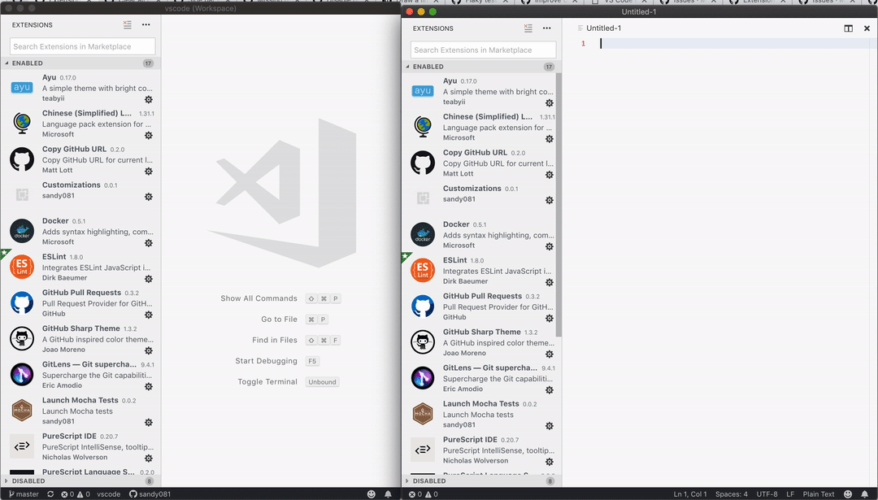Split the Untitled-1 editor
Screen dimensions: 878x500
tap(848, 28)
